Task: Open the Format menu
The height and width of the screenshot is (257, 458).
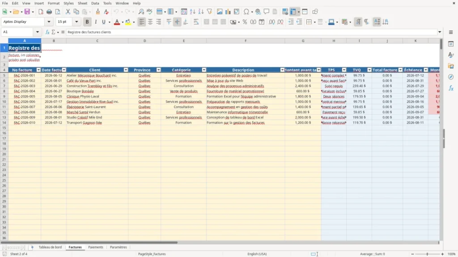Action: pos(54,3)
